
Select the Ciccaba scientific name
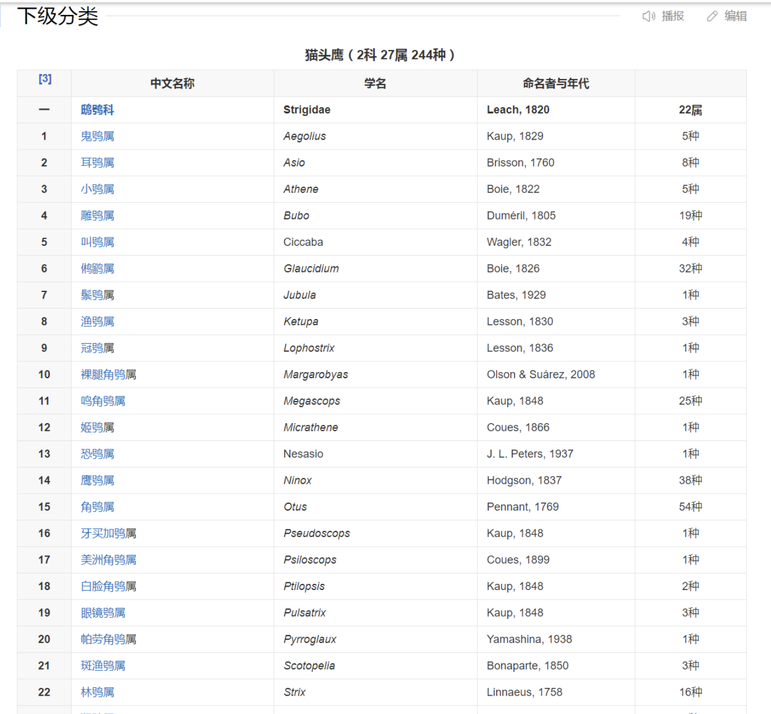coord(303,242)
